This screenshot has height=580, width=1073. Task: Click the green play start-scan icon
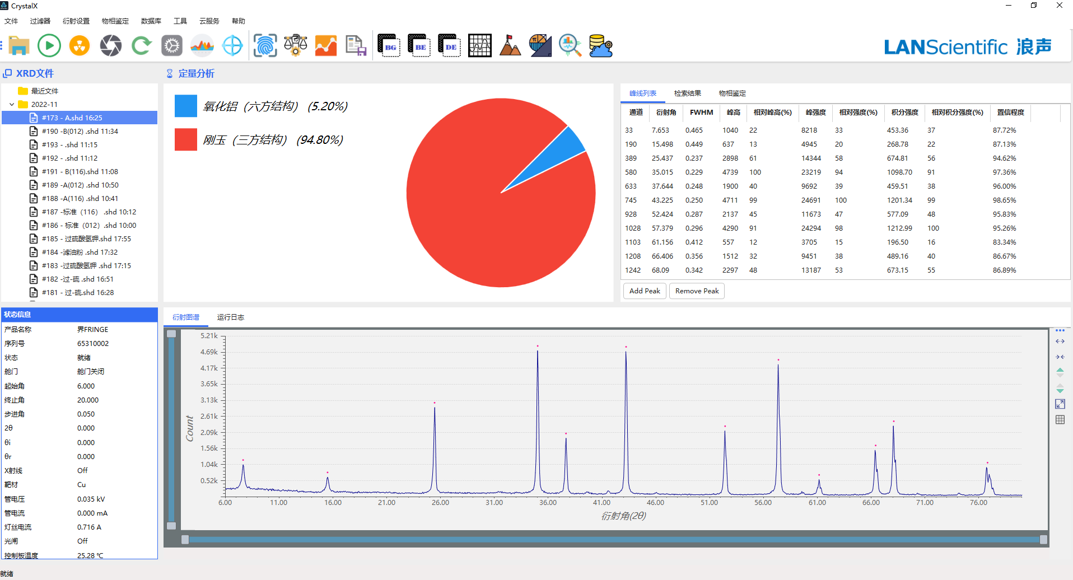49,45
